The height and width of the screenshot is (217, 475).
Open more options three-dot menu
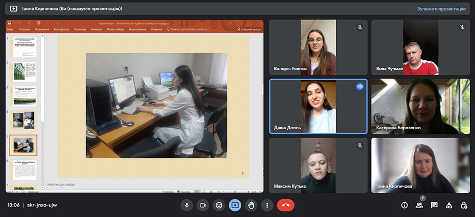pyautogui.click(x=267, y=205)
